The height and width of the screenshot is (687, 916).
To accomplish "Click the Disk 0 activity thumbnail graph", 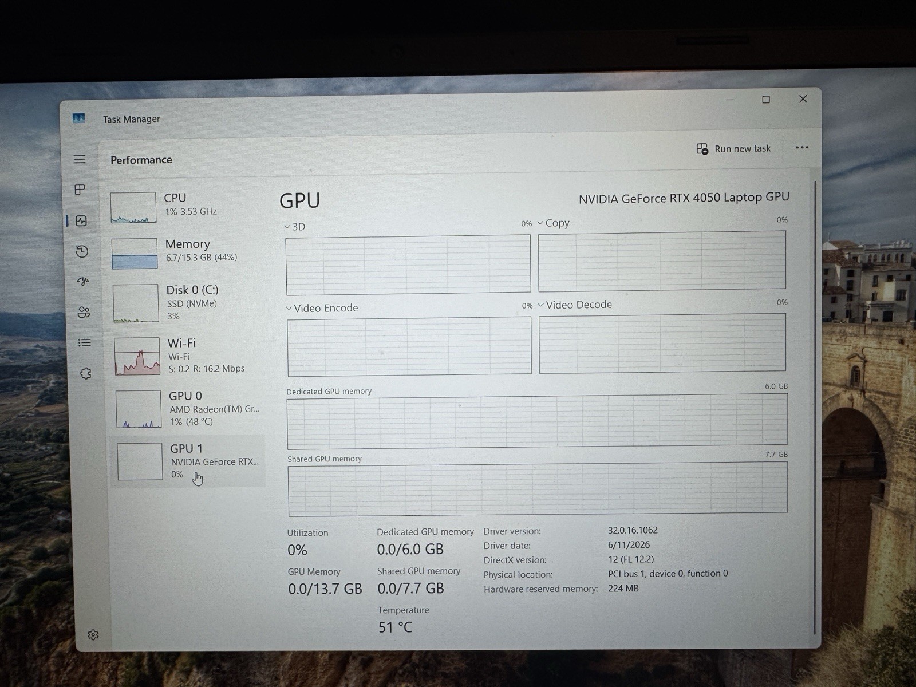I will click(136, 303).
